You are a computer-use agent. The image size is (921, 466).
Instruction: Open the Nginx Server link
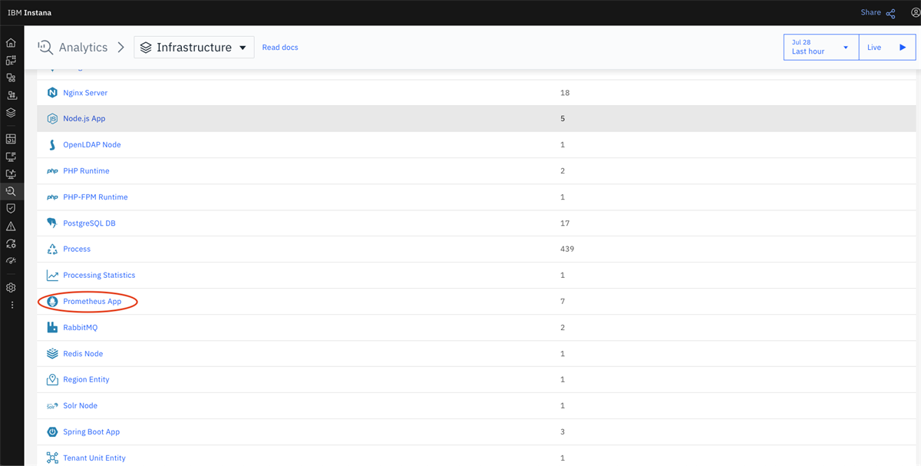[x=85, y=93]
